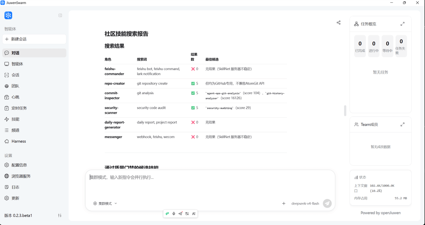Click the AI icon in floating toolbar

[x=194, y=214]
